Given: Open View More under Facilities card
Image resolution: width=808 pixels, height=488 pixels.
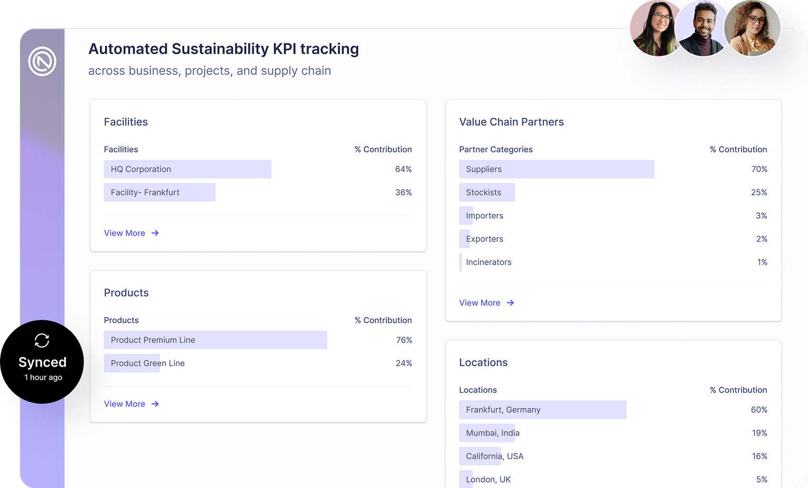Looking at the screenshot, I should pyautogui.click(x=125, y=233).
